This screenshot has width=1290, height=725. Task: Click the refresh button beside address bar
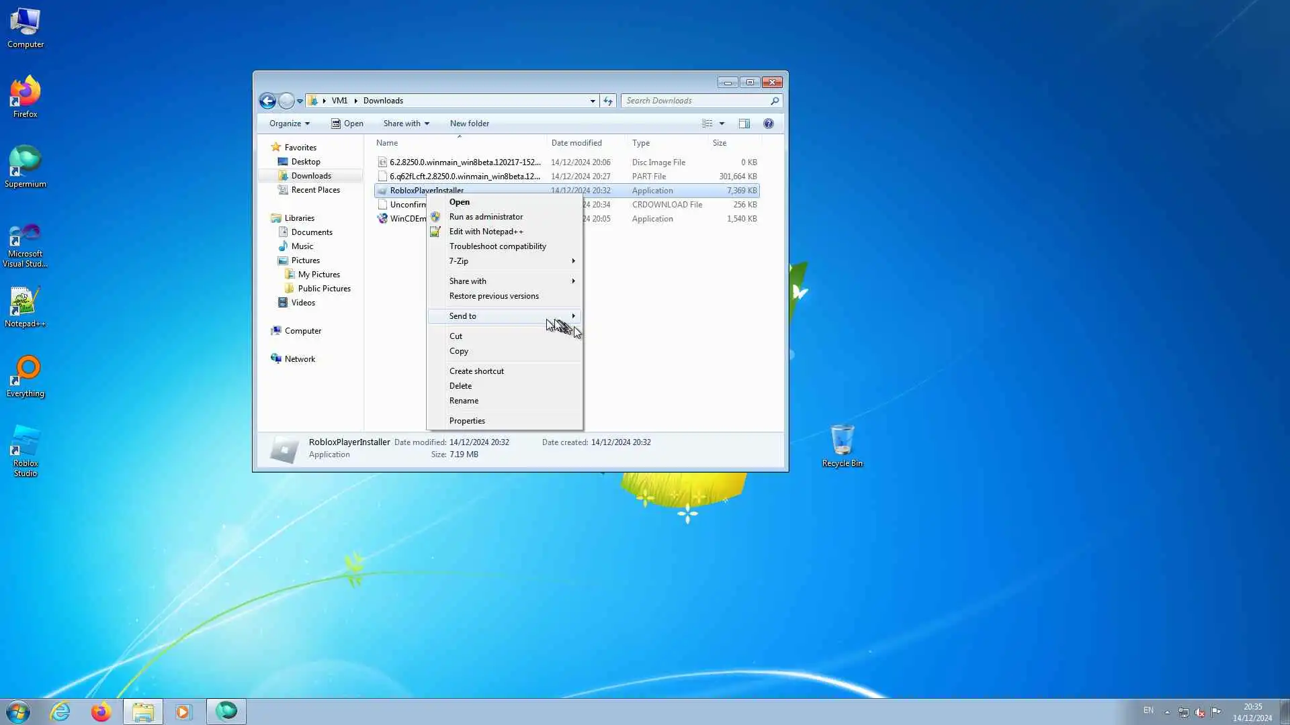pos(608,101)
